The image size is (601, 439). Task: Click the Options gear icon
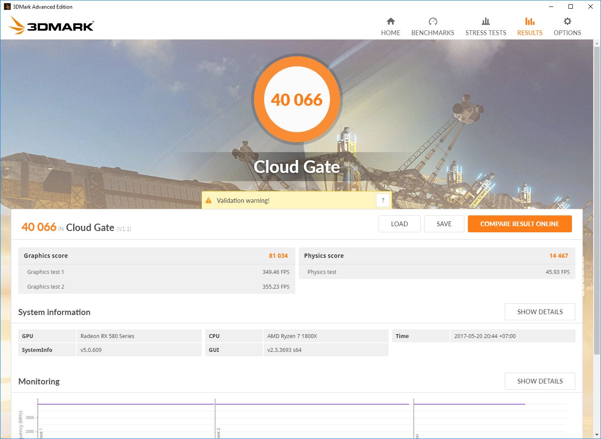tap(567, 21)
